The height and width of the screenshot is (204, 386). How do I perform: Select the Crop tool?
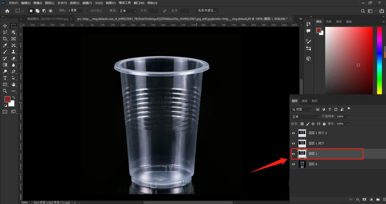(x=5, y=39)
